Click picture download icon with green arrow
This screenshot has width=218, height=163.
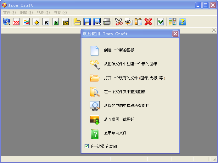point(95,120)
